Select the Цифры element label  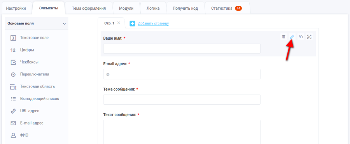tap(27, 50)
